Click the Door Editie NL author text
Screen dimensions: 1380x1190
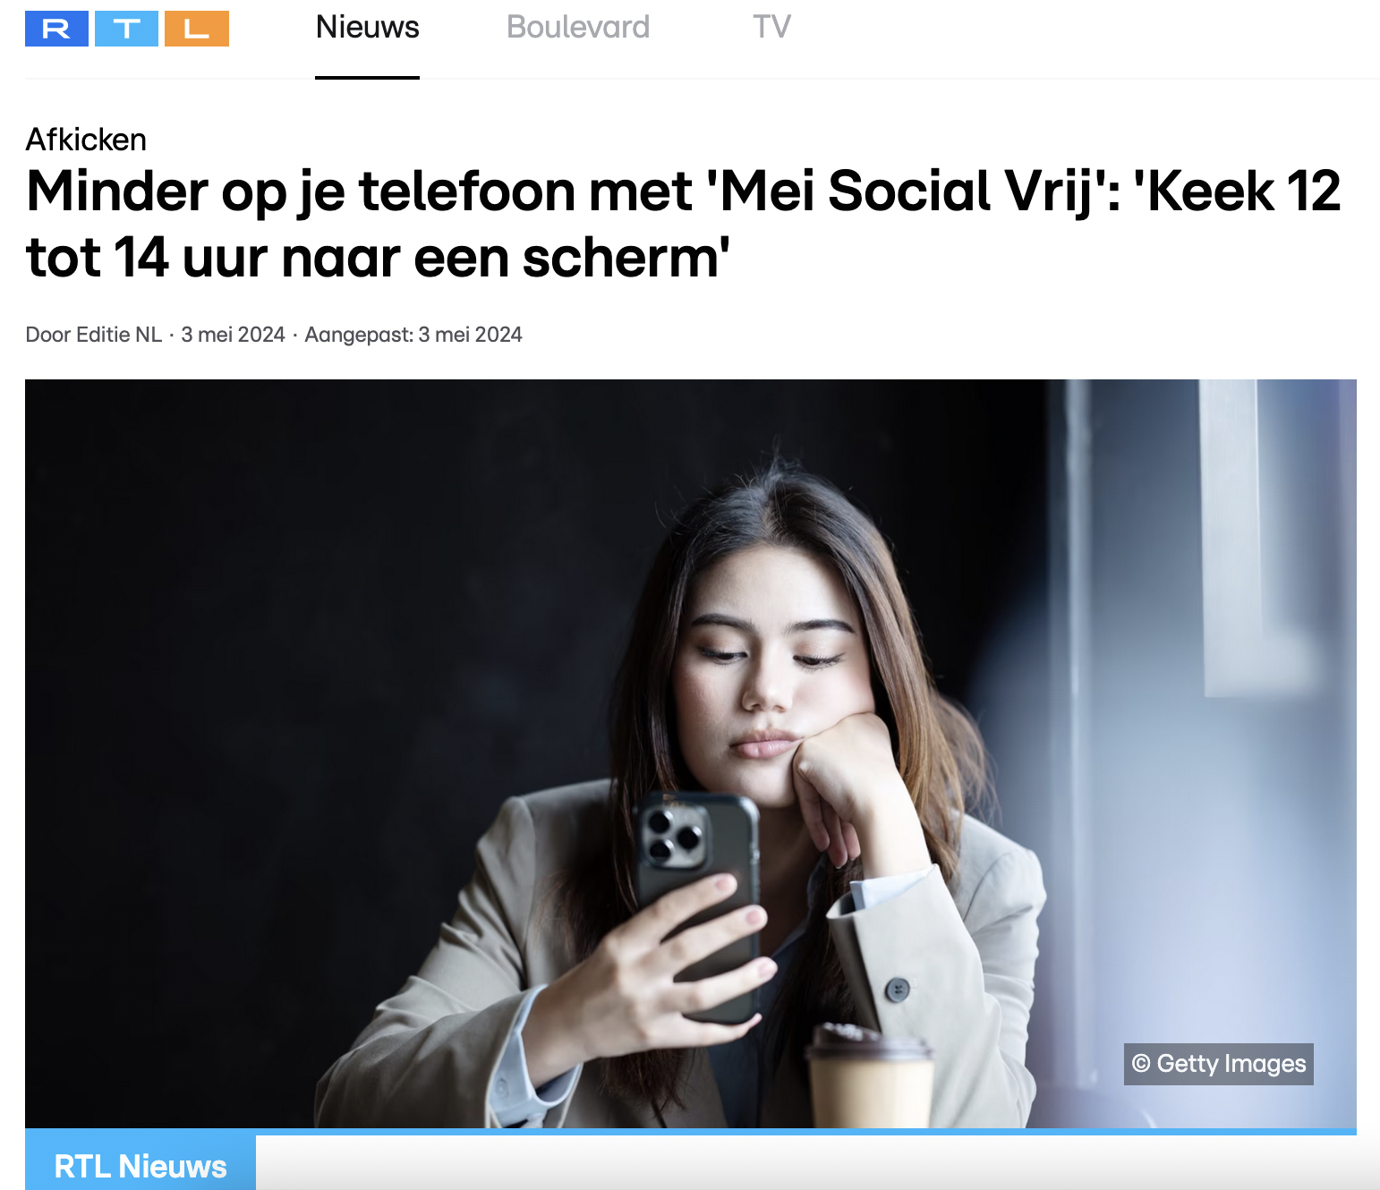(x=94, y=335)
